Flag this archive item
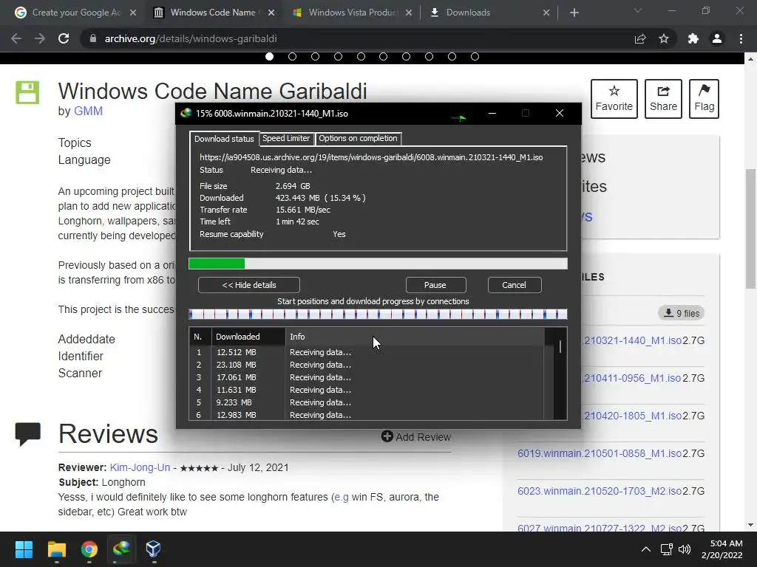Viewport: 757px width, 567px height. (x=704, y=98)
